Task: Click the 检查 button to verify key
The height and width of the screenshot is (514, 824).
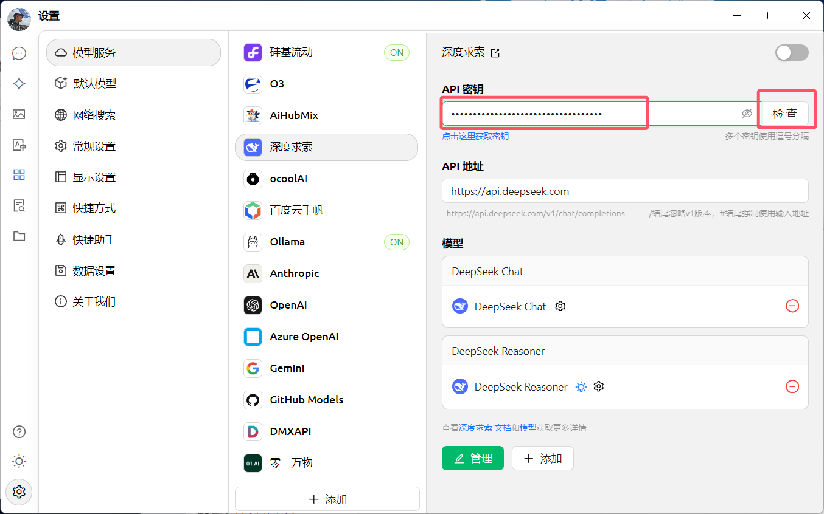Action: click(784, 114)
